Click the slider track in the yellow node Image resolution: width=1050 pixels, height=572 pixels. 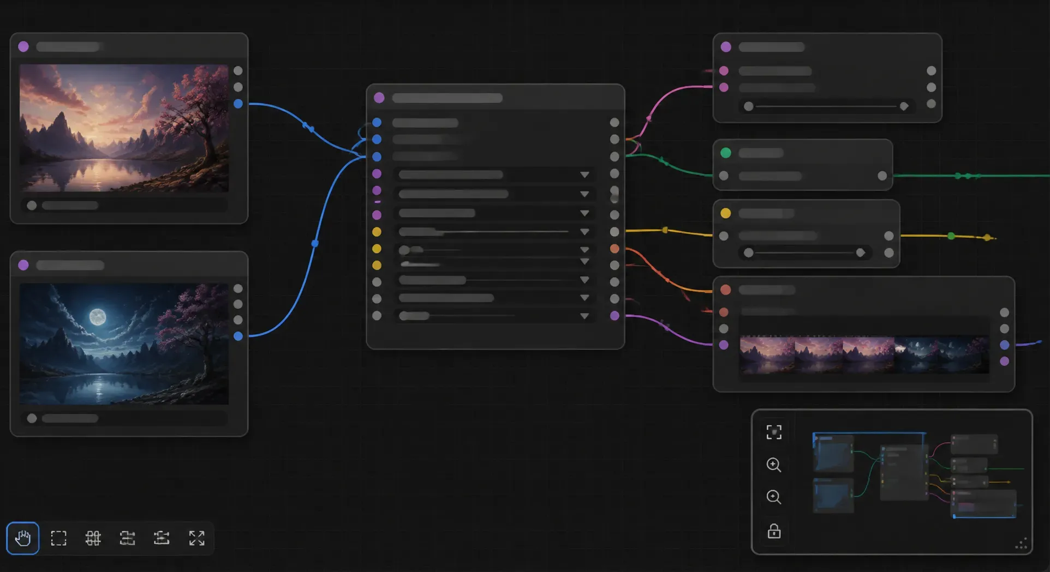tap(804, 252)
